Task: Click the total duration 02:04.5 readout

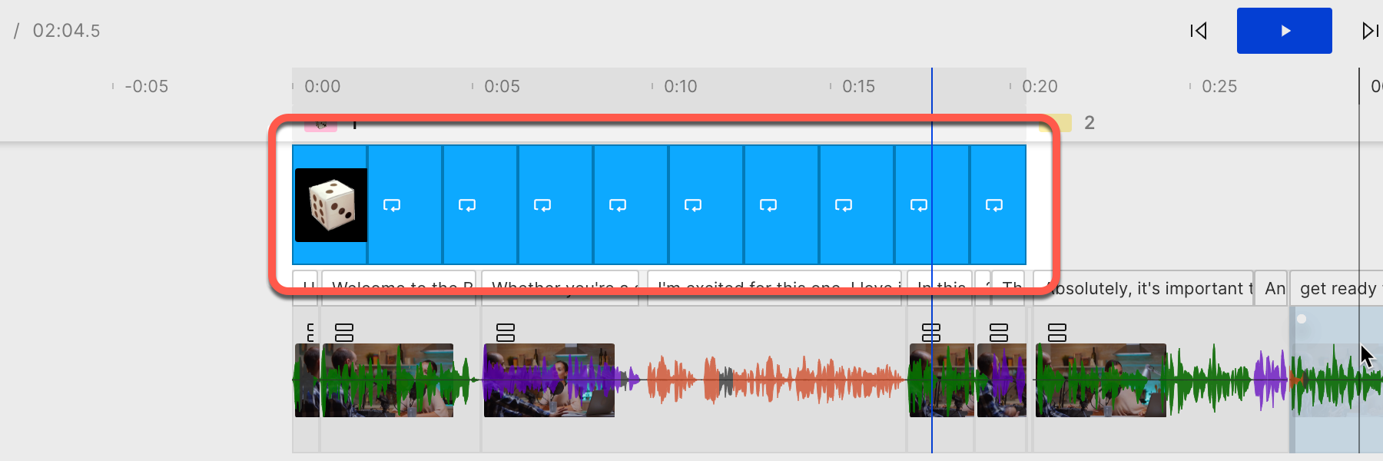Action: (x=66, y=31)
